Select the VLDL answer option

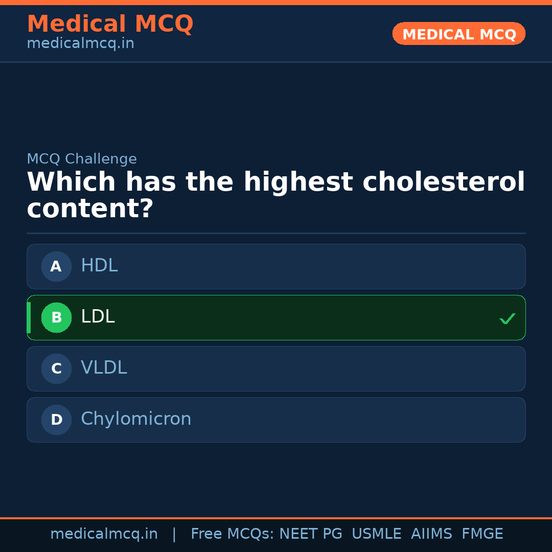coord(276,369)
